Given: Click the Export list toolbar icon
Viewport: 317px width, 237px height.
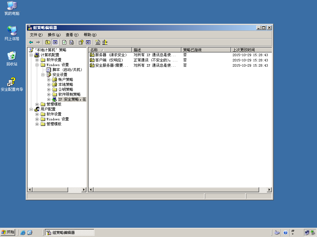Looking at the screenshot, I should pos(72,42).
